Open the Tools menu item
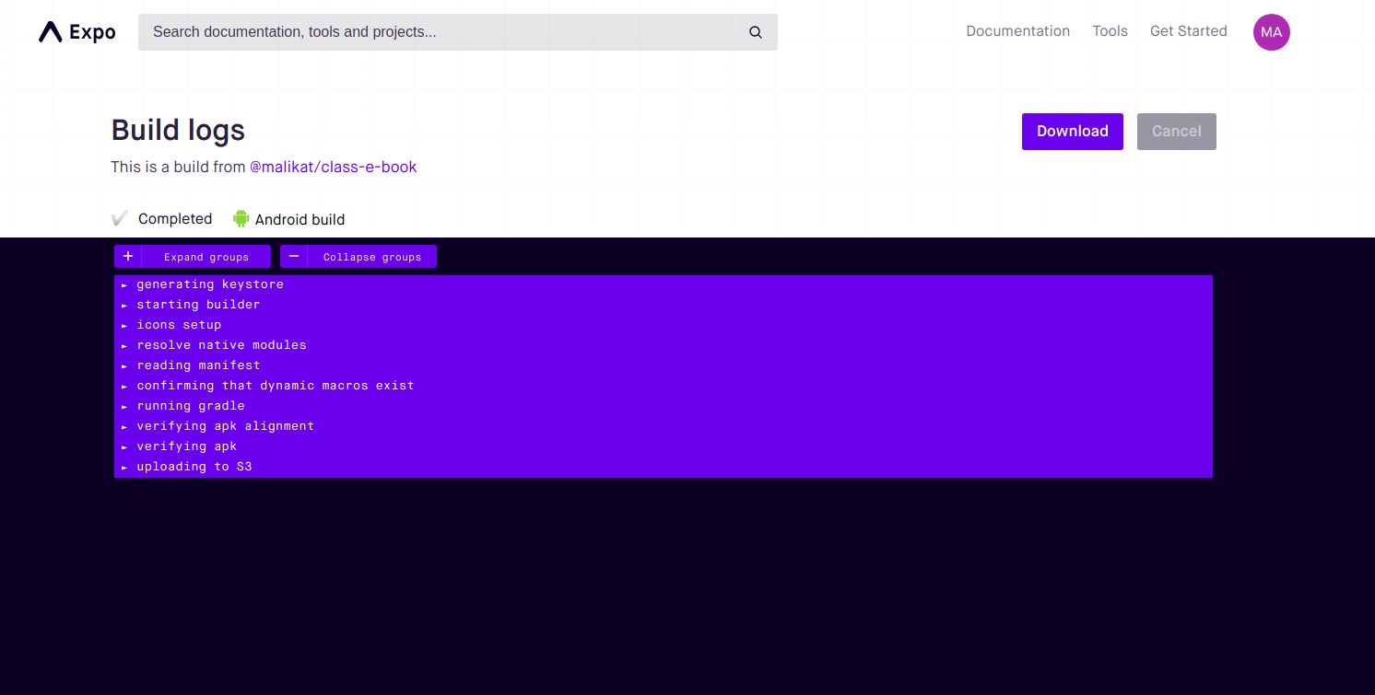 1110,30
